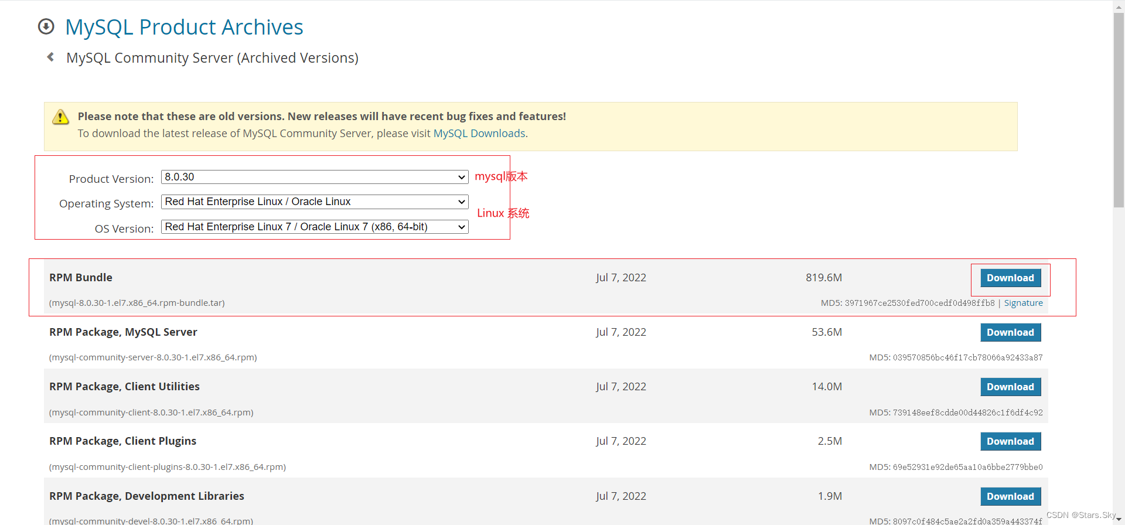
Task: Open the OS Version dropdown
Action: click(315, 227)
